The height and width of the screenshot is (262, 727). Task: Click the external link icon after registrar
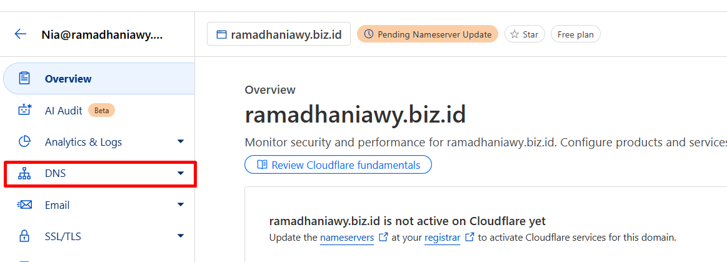[x=469, y=237]
